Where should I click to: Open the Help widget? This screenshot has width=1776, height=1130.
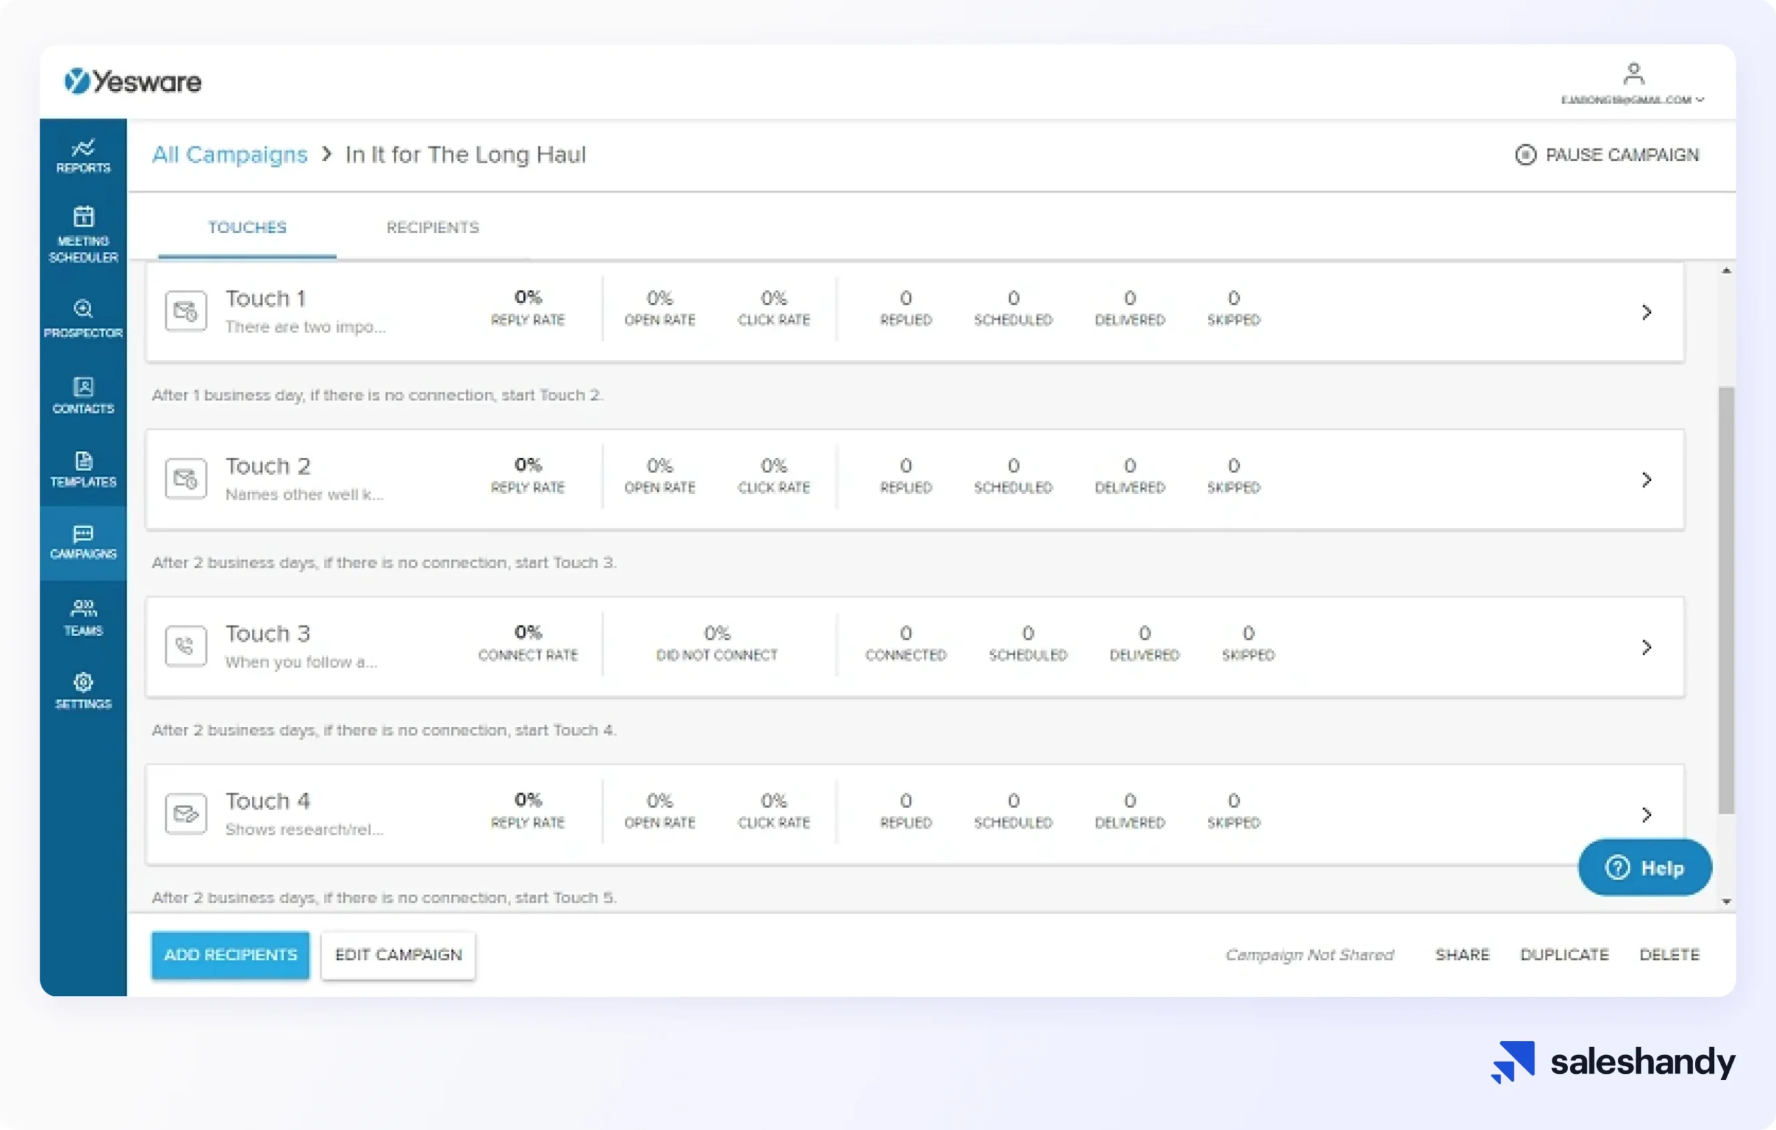pos(1644,867)
